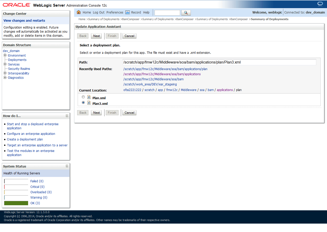Go to Middleware in Current Location

click(x=189, y=90)
